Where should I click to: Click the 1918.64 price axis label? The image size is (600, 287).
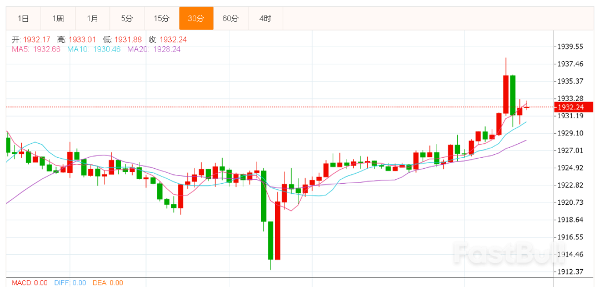click(x=570, y=220)
